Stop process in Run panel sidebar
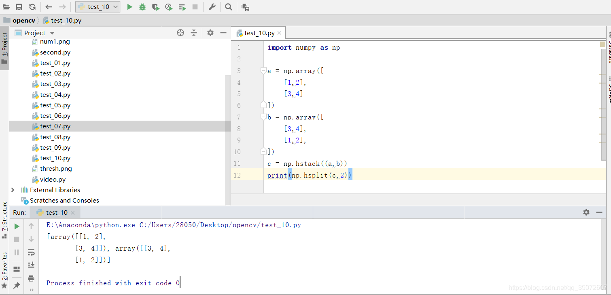 (17, 239)
